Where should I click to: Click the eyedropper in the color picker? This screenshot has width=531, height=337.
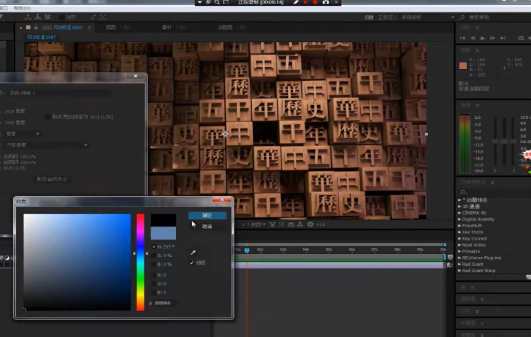pos(193,253)
